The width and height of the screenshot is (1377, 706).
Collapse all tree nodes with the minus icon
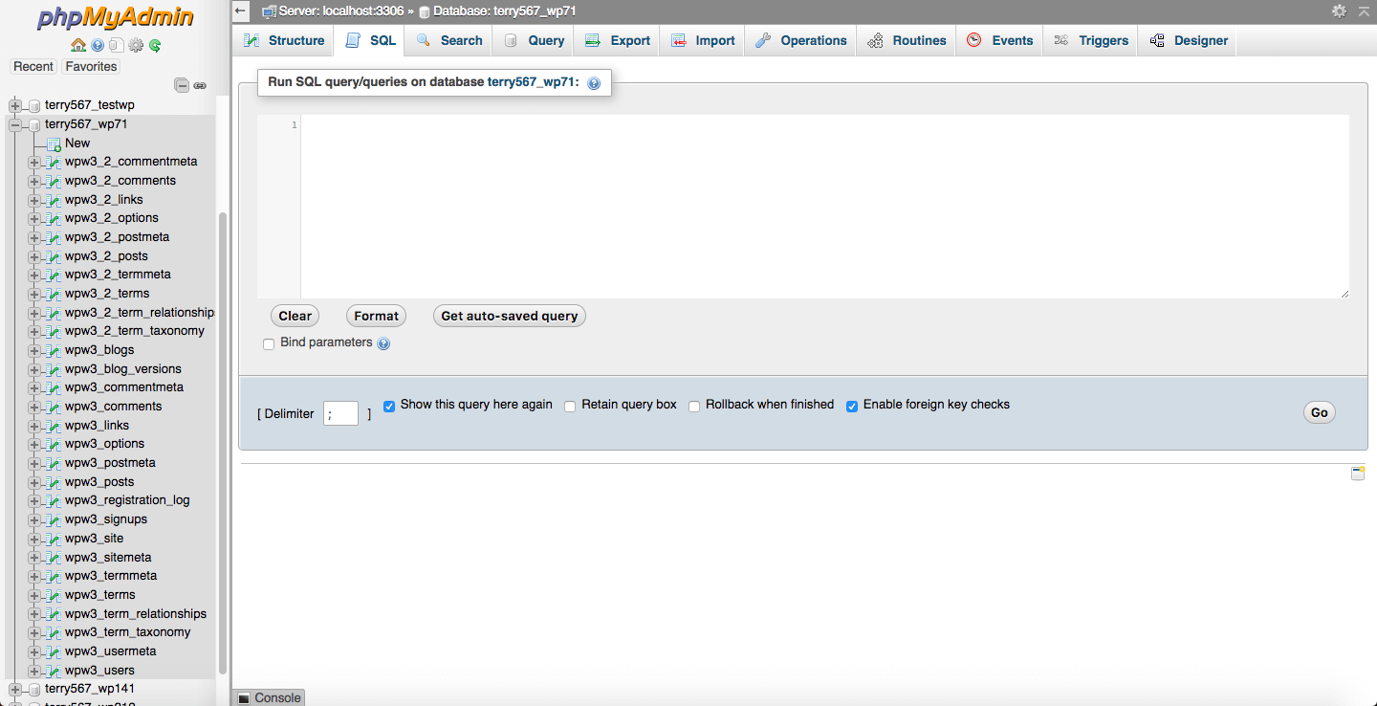182,85
